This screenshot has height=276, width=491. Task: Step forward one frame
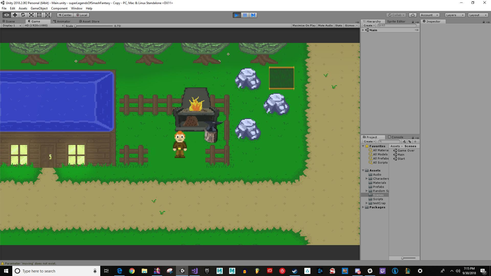253,15
